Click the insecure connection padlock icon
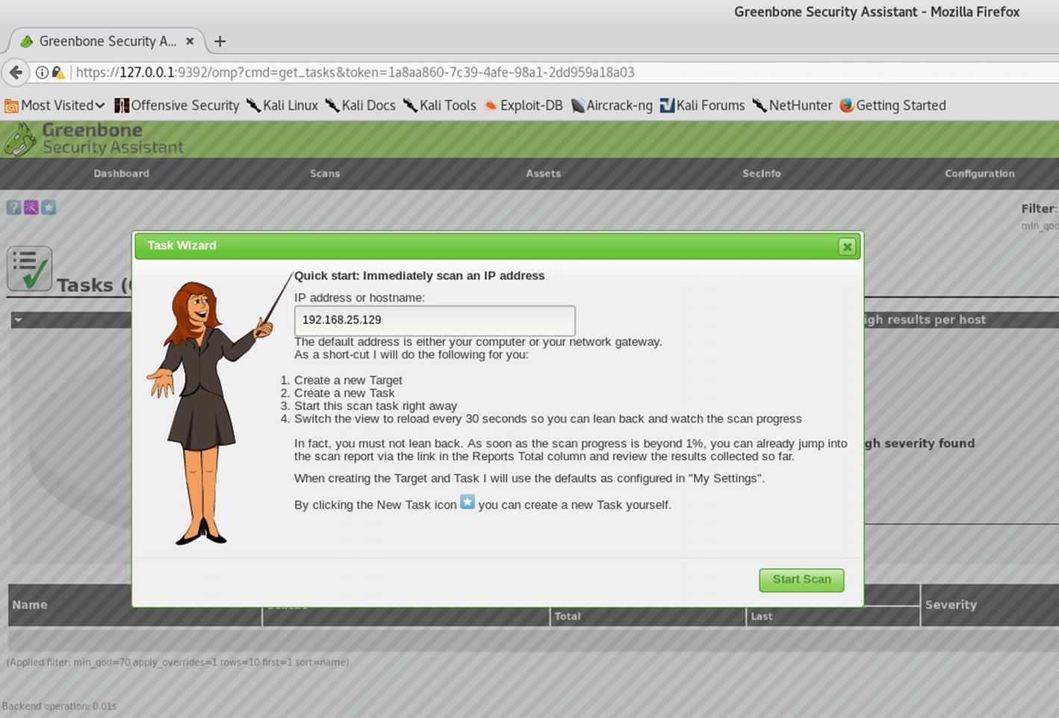 tap(58, 72)
